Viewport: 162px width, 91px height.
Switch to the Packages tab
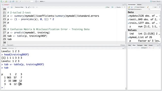pos(140,45)
